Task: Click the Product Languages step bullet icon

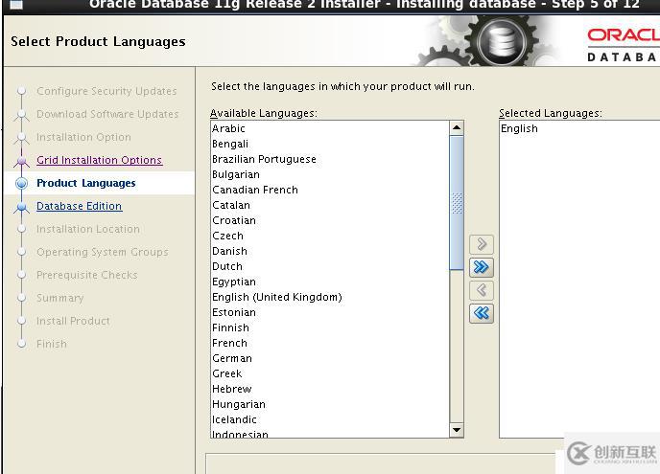Action: click(21, 183)
